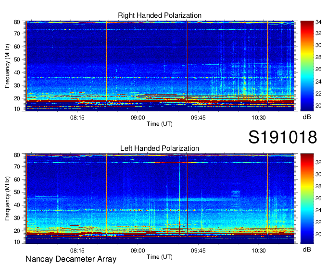Click the 09:45 time tick under bottom plot
Screen dimensions: 327x265
[x=198, y=251]
